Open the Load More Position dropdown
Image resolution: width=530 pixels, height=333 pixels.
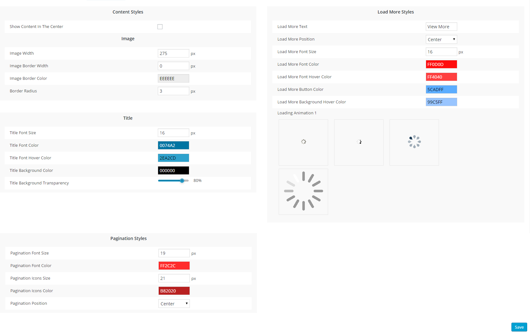point(441,39)
